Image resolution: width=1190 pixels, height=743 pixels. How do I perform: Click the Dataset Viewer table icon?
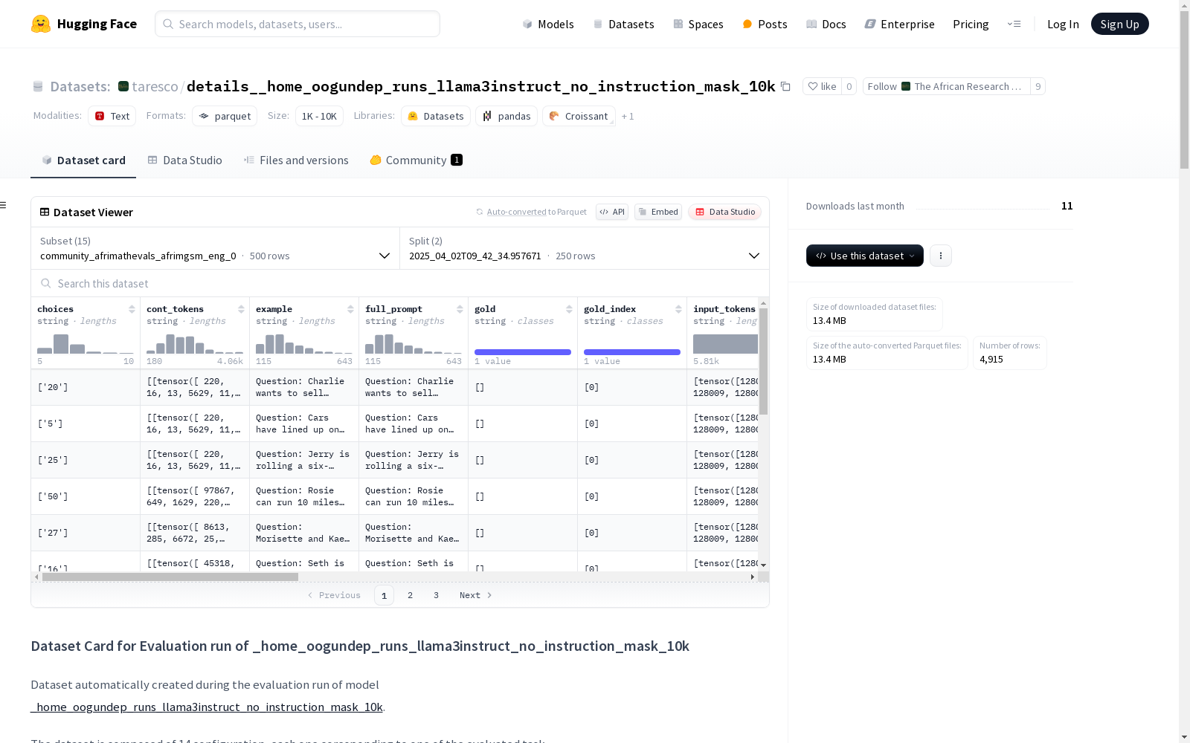[45, 212]
